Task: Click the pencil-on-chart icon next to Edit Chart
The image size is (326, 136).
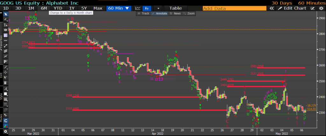Action: [x=312, y=8]
